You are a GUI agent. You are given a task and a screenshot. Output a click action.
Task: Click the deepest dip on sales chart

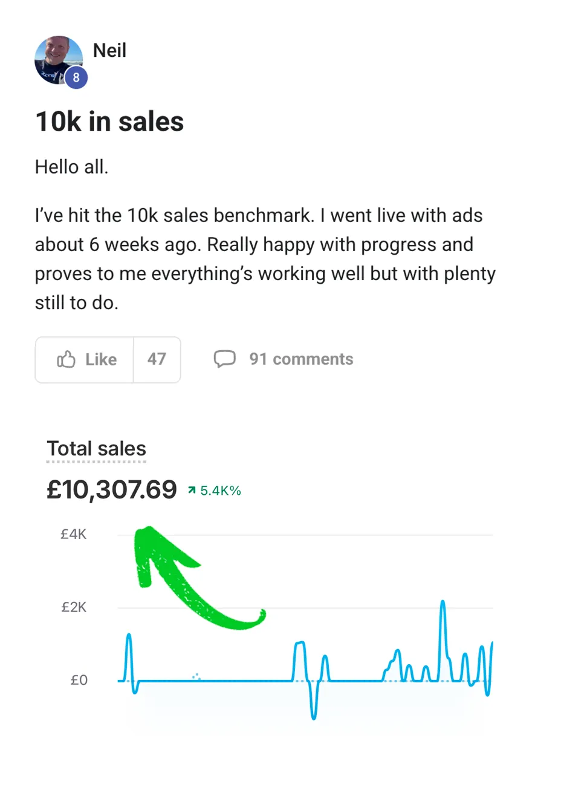click(x=313, y=717)
